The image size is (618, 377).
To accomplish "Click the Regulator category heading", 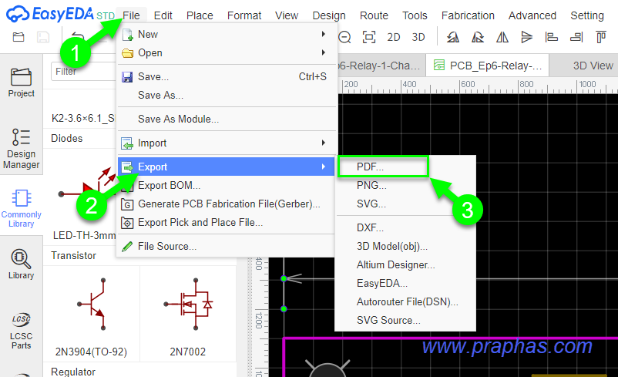I will [x=73, y=372].
